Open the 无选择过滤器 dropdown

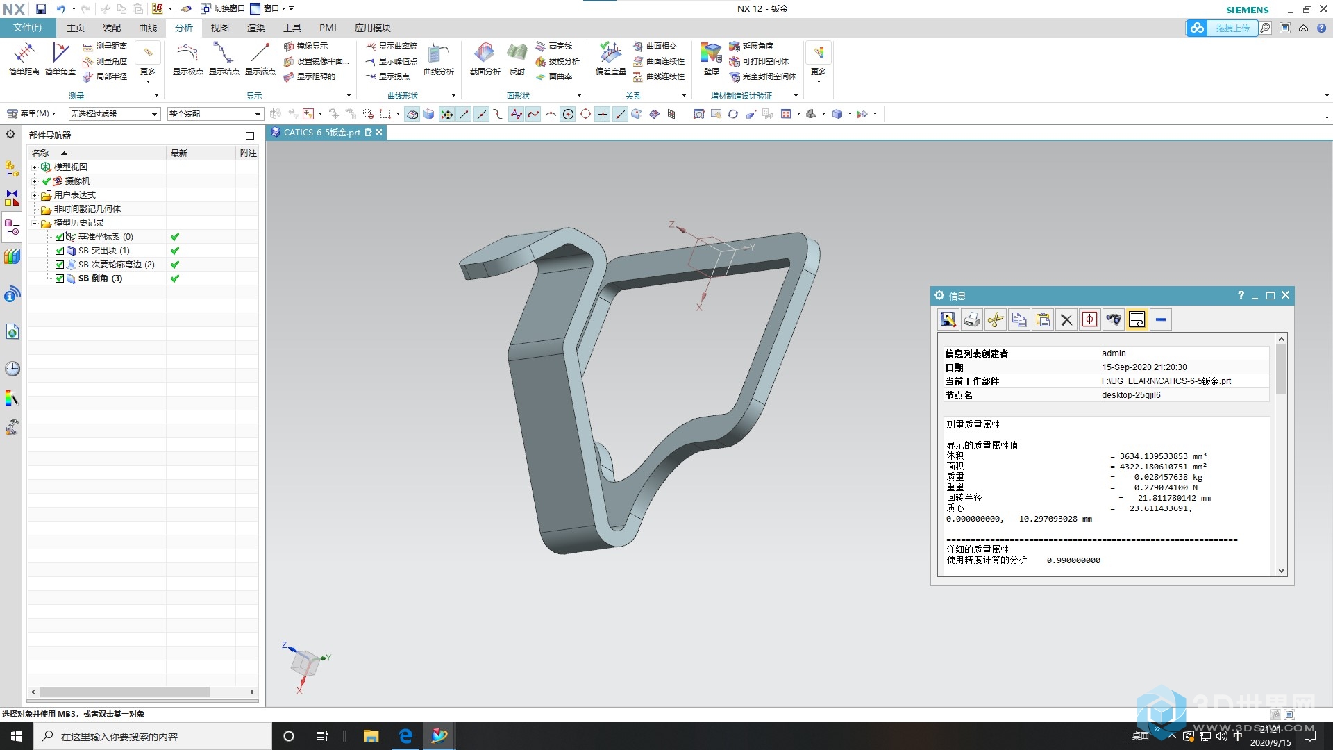(x=115, y=114)
